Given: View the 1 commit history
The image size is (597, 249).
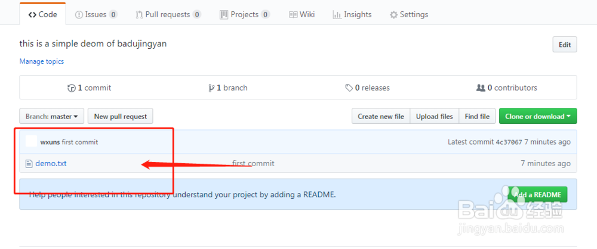Looking at the screenshot, I should pyautogui.click(x=90, y=88).
